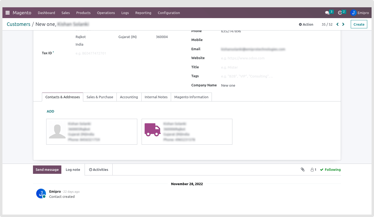Open the followers count person icon
Image resolution: width=374 pixels, height=217 pixels.
point(313,169)
